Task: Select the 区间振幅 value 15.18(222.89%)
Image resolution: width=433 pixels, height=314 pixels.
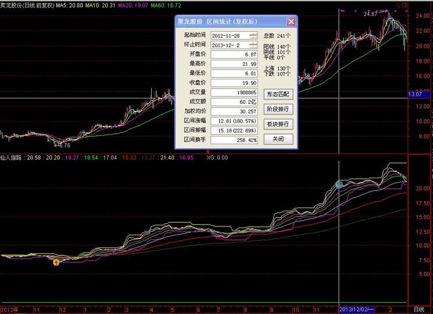Action: coord(234,131)
